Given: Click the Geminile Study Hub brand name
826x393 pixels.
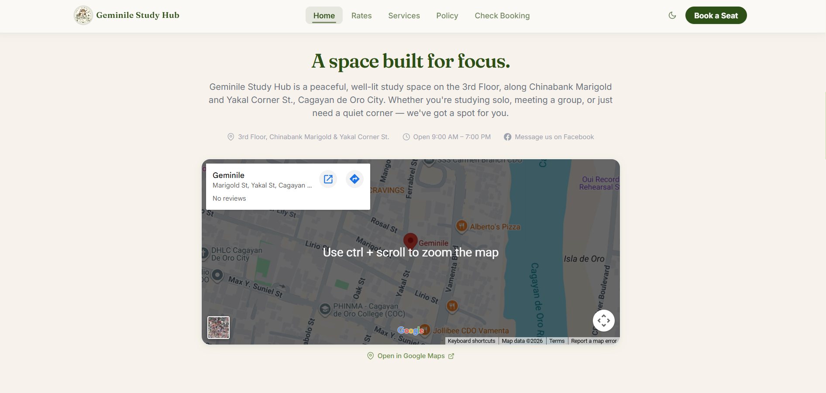Looking at the screenshot, I should [138, 15].
